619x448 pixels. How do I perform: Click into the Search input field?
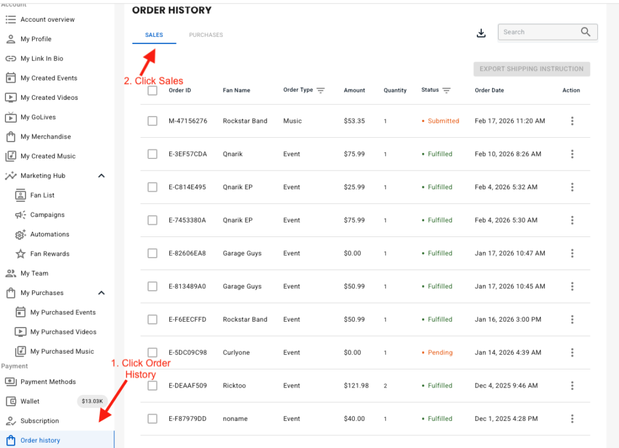[537, 32]
